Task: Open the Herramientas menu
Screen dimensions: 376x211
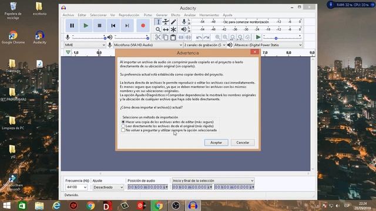Action: [x=209, y=15]
